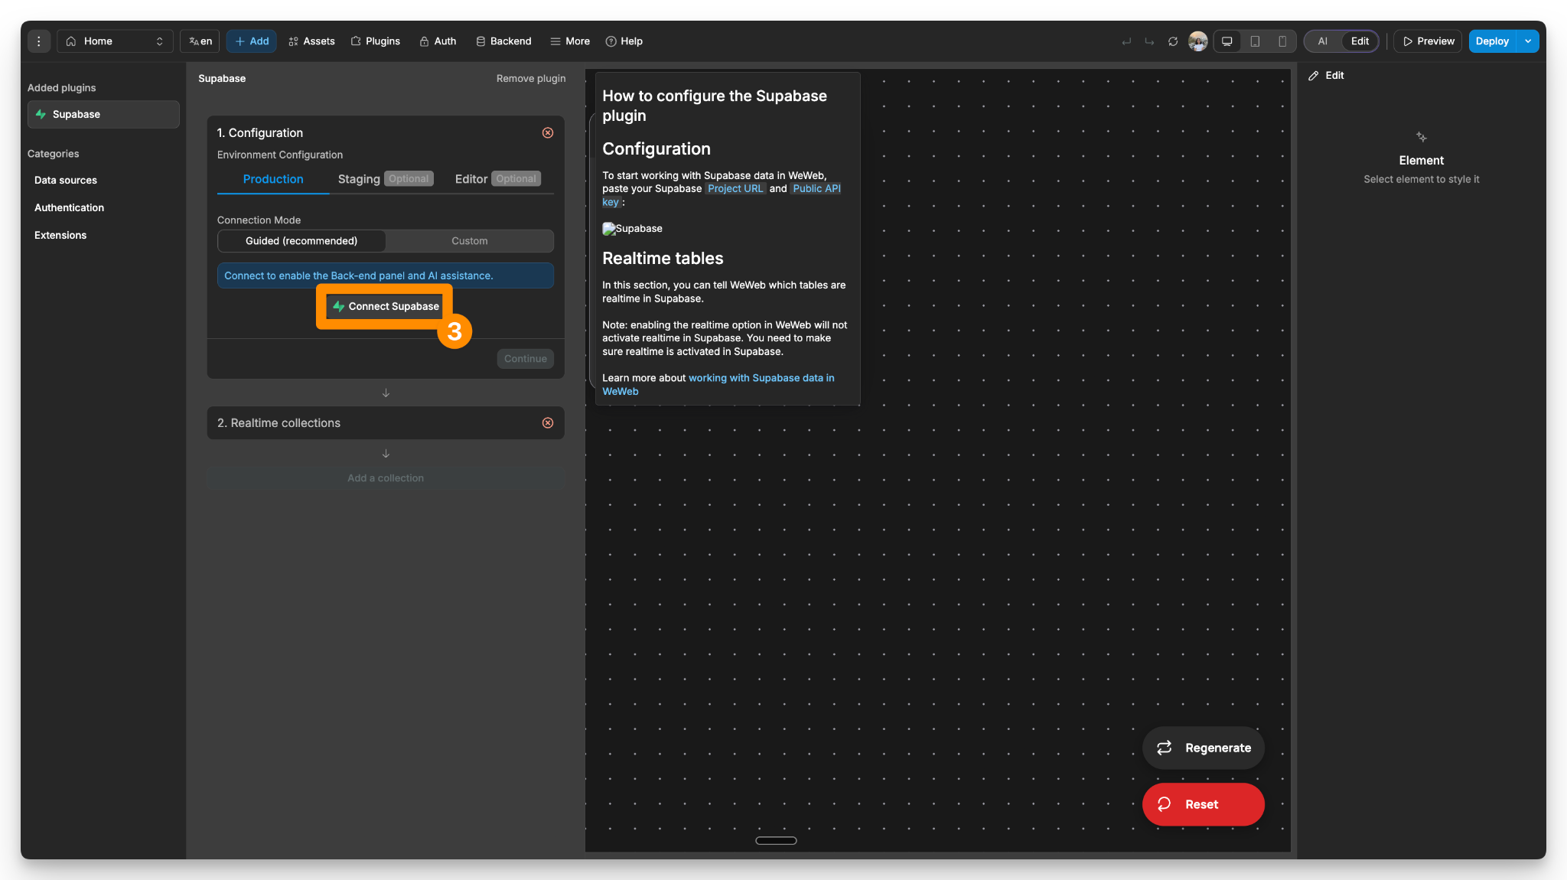Screen dimensions: 1567x880
Task: Open user avatar profile
Action: point(1198,41)
